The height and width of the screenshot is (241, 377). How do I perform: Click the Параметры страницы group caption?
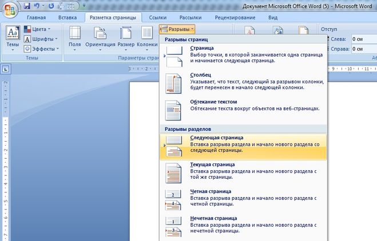(139, 58)
